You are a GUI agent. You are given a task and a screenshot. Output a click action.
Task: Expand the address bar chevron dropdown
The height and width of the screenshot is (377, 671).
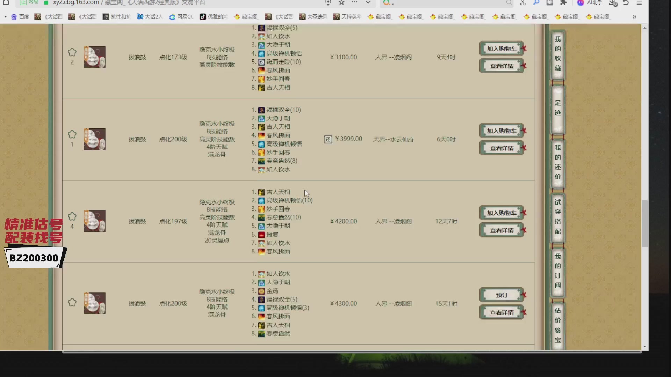coord(368,3)
